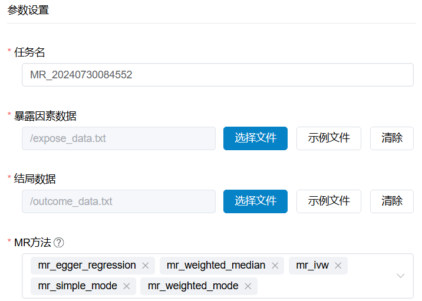Open the 示例文件 for 暴露因素数据

[x=329, y=138]
